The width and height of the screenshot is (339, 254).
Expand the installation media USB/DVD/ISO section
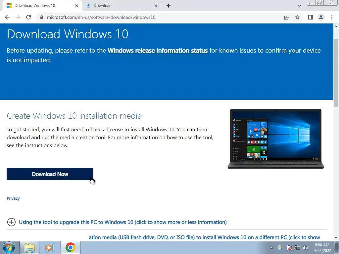pyautogui.click(x=204, y=237)
